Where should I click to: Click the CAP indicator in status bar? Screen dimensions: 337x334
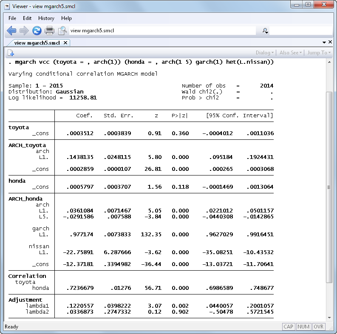[288, 327]
